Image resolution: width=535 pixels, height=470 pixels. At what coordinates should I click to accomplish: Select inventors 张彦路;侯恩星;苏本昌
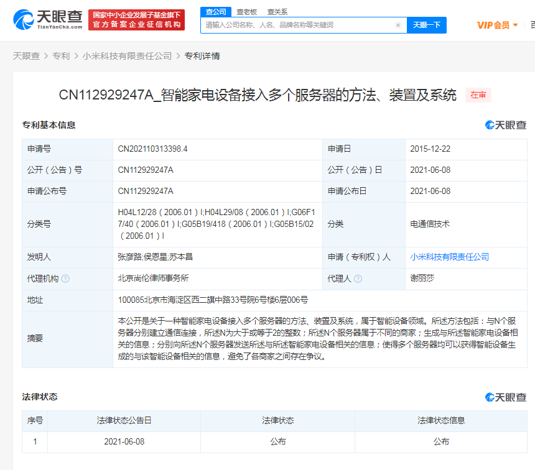tap(156, 257)
